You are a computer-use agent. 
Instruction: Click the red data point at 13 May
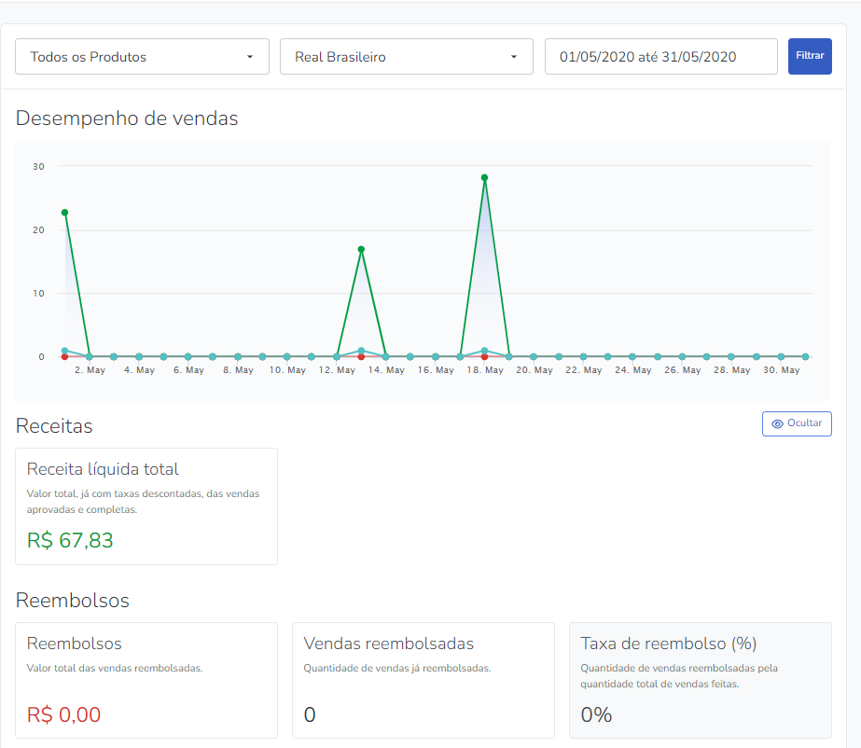361,357
